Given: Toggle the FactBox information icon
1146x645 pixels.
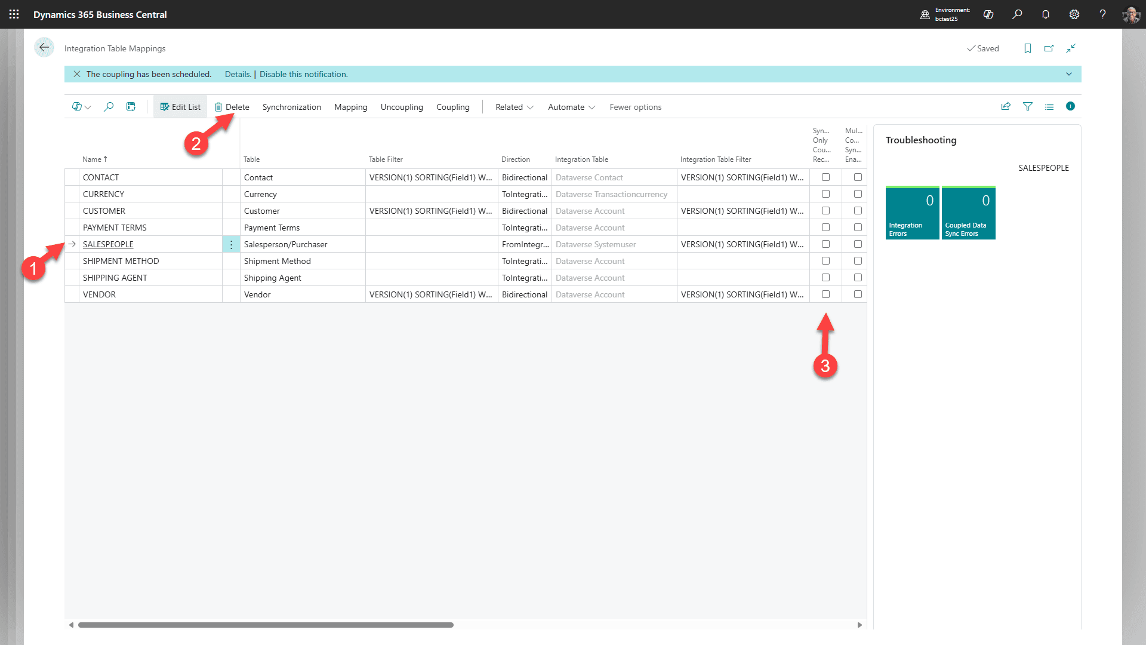Looking at the screenshot, I should (1070, 106).
